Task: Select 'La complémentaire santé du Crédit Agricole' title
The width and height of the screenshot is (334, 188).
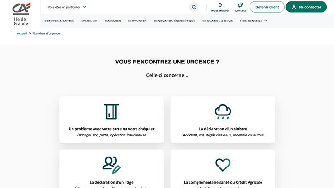Action: (223, 182)
